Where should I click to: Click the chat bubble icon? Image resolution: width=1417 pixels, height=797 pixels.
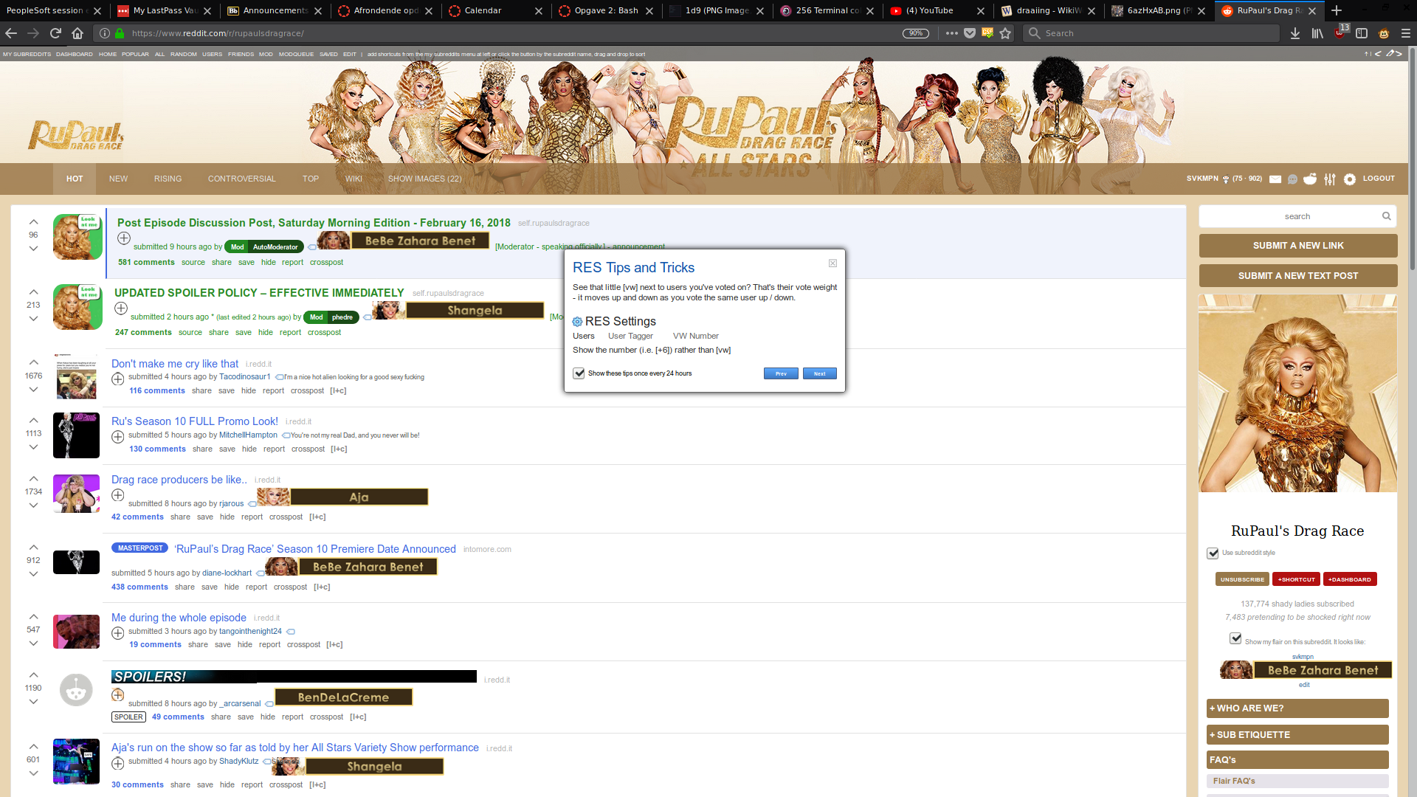pyautogui.click(x=1292, y=179)
